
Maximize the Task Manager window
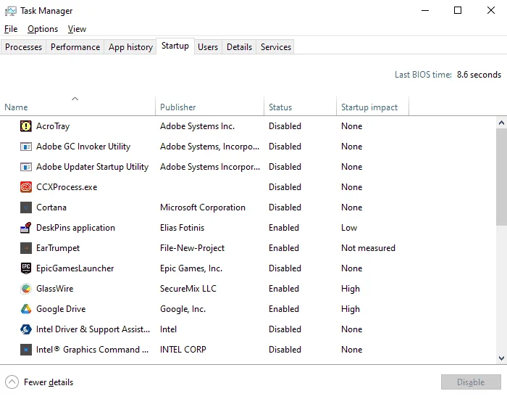458,11
